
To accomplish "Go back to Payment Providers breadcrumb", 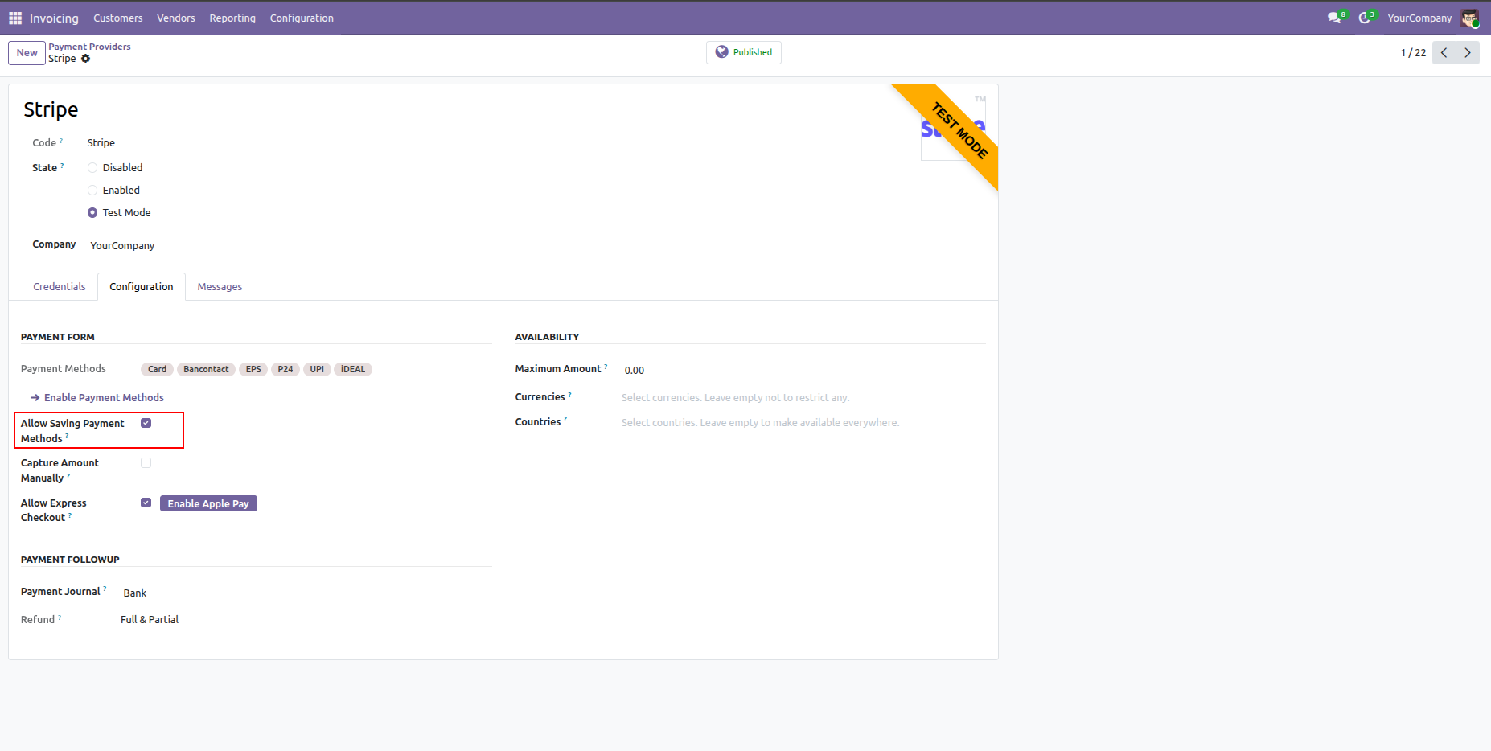I will 89,47.
